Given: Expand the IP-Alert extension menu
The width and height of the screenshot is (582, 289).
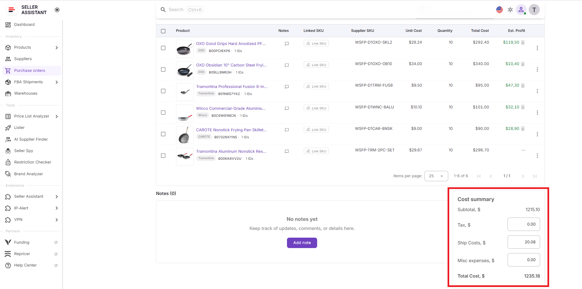Looking at the screenshot, I should click(32, 208).
